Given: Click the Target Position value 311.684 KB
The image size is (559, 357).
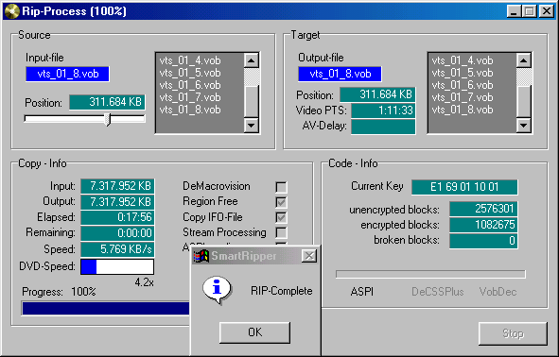Looking at the screenshot, I should click(x=377, y=94).
